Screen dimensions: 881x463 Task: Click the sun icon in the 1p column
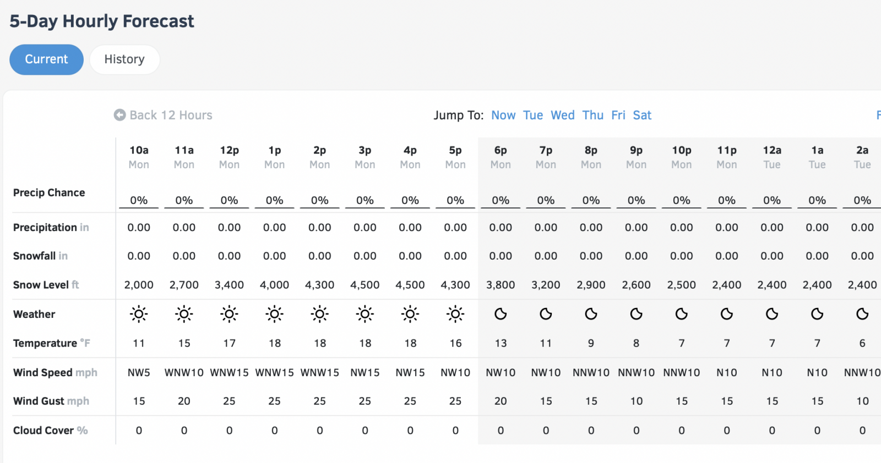click(x=274, y=314)
